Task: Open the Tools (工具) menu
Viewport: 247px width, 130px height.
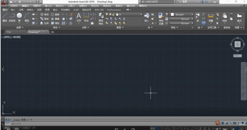Action: pos(71,6)
